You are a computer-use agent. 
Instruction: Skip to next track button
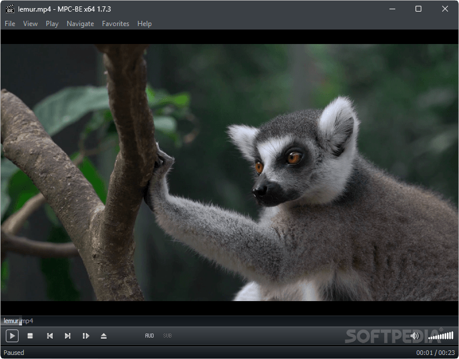(68, 336)
